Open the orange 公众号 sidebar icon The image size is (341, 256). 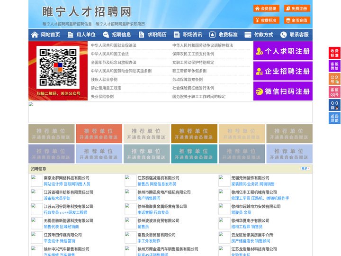[x=334, y=79]
